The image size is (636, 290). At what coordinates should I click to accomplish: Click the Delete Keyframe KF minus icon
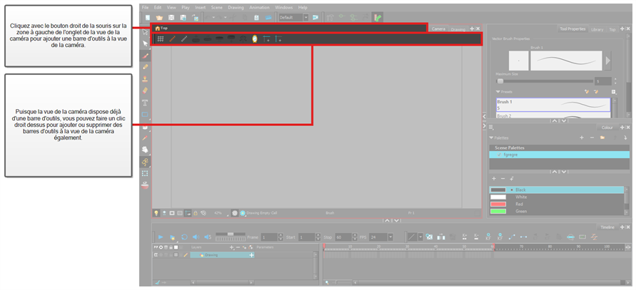[x=500, y=237]
